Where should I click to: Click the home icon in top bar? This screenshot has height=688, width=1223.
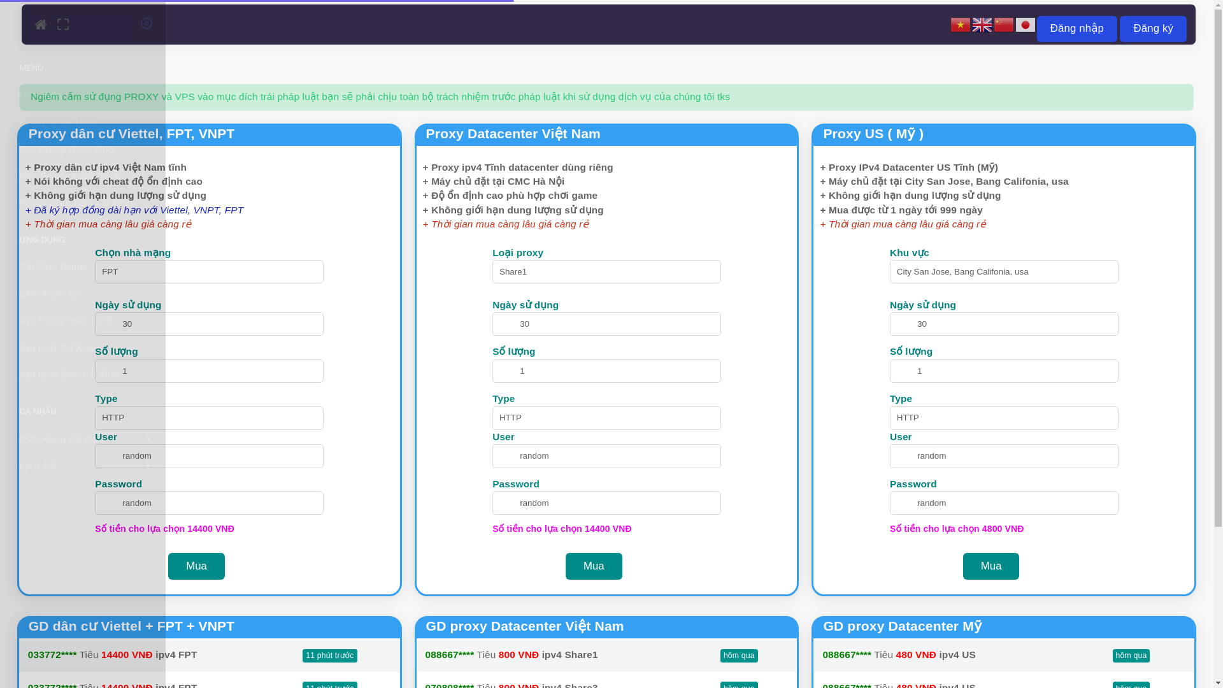41,25
